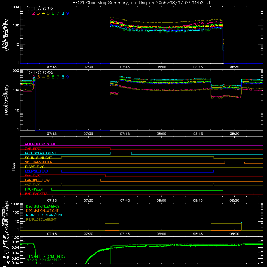Image resolution: width=267 pixels, height=267 pixels.
Task: Select detector 6 in front segments legend
Action: pyautogui.click(x=53, y=13)
